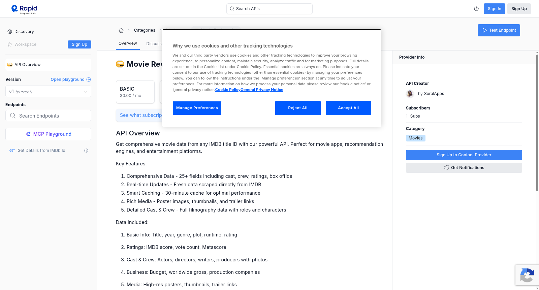Click the Workspace star icon
Viewport: 539px width, 290px height.
(10, 44)
